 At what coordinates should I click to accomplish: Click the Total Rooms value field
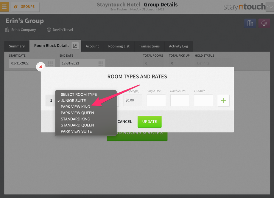[x=153, y=63]
